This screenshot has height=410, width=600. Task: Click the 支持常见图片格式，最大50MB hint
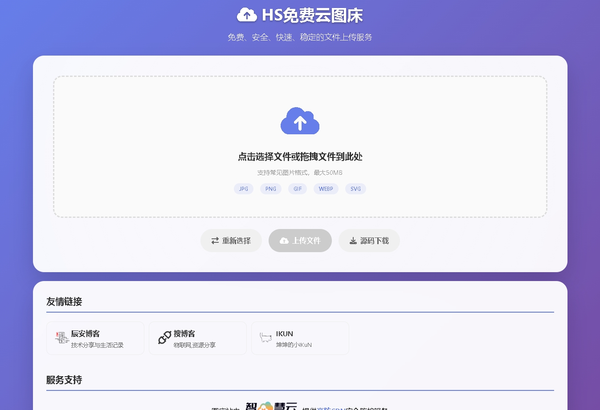tap(300, 173)
